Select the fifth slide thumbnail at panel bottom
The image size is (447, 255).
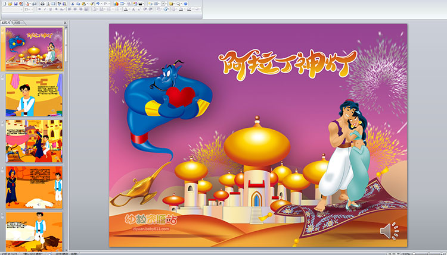pos(34,231)
